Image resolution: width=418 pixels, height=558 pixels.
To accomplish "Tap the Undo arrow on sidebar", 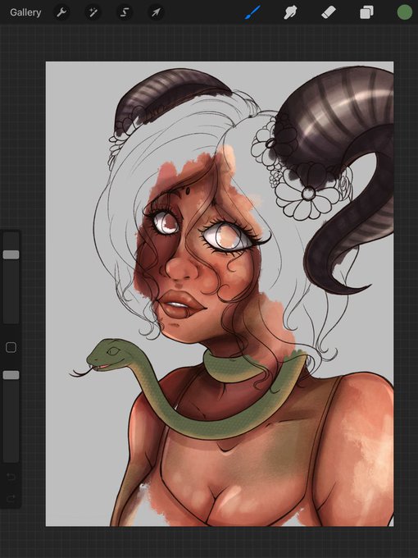I will (11, 476).
